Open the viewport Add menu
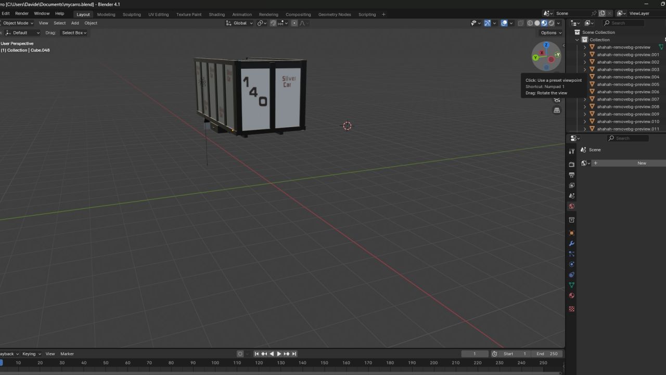Viewport: 666px width, 375px height. [x=75, y=23]
